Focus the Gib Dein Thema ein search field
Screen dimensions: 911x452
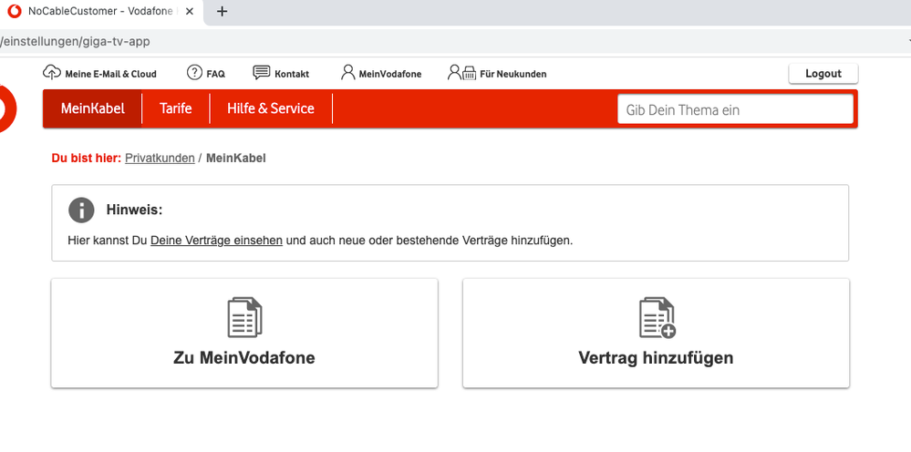[x=735, y=109]
